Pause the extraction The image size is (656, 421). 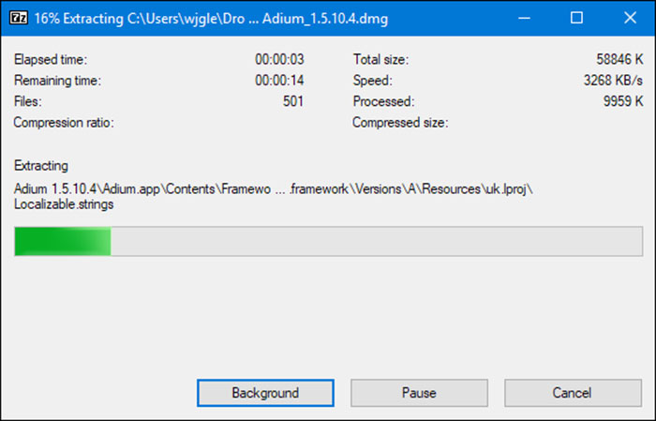pyautogui.click(x=419, y=393)
